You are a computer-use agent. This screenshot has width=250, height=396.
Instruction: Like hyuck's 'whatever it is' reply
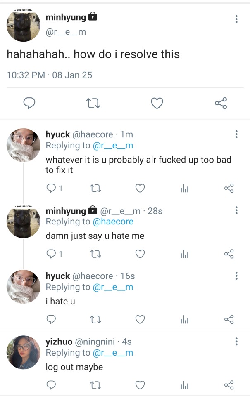[x=140, y=189]
